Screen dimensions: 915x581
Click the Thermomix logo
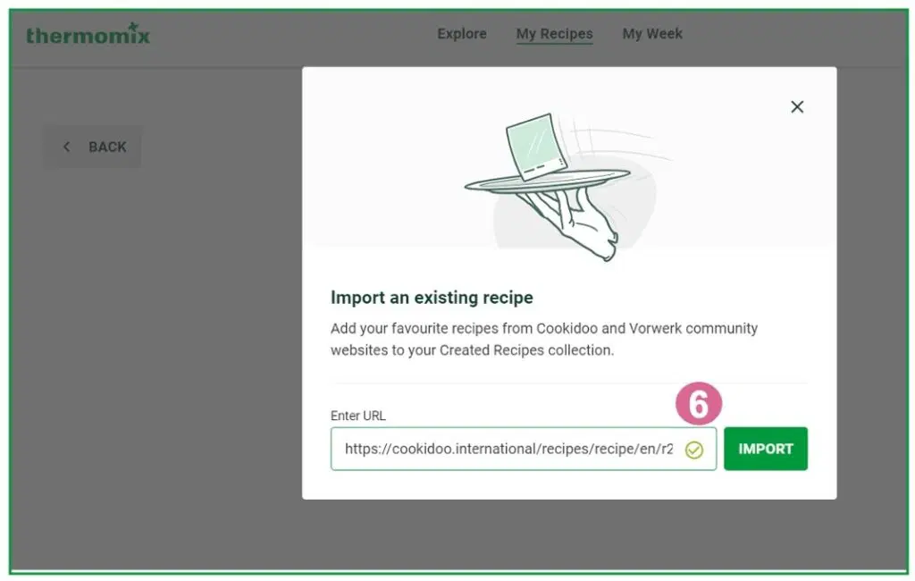pyautogui.click(x=88, y=35)
